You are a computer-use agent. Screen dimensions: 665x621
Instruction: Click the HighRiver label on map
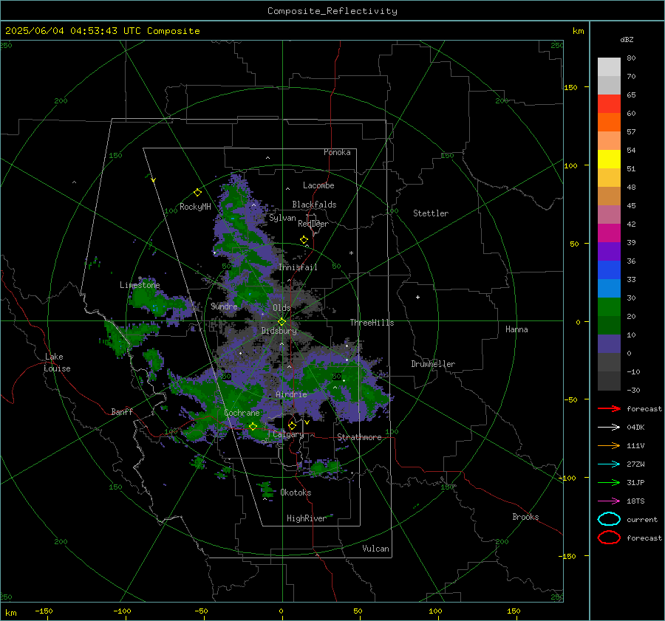[306, 518]
